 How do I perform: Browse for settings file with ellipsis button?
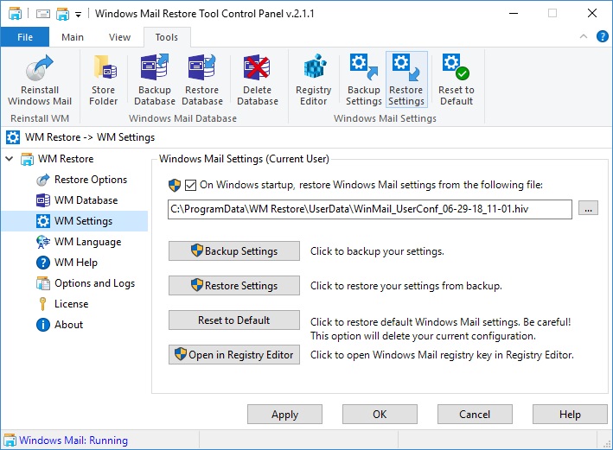588,208
